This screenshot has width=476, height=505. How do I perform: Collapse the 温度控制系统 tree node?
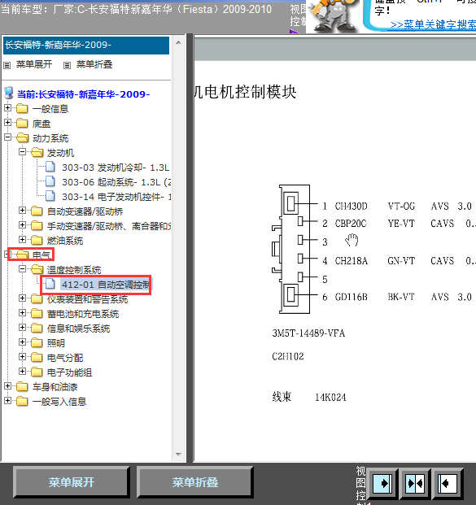coord(22,268)
